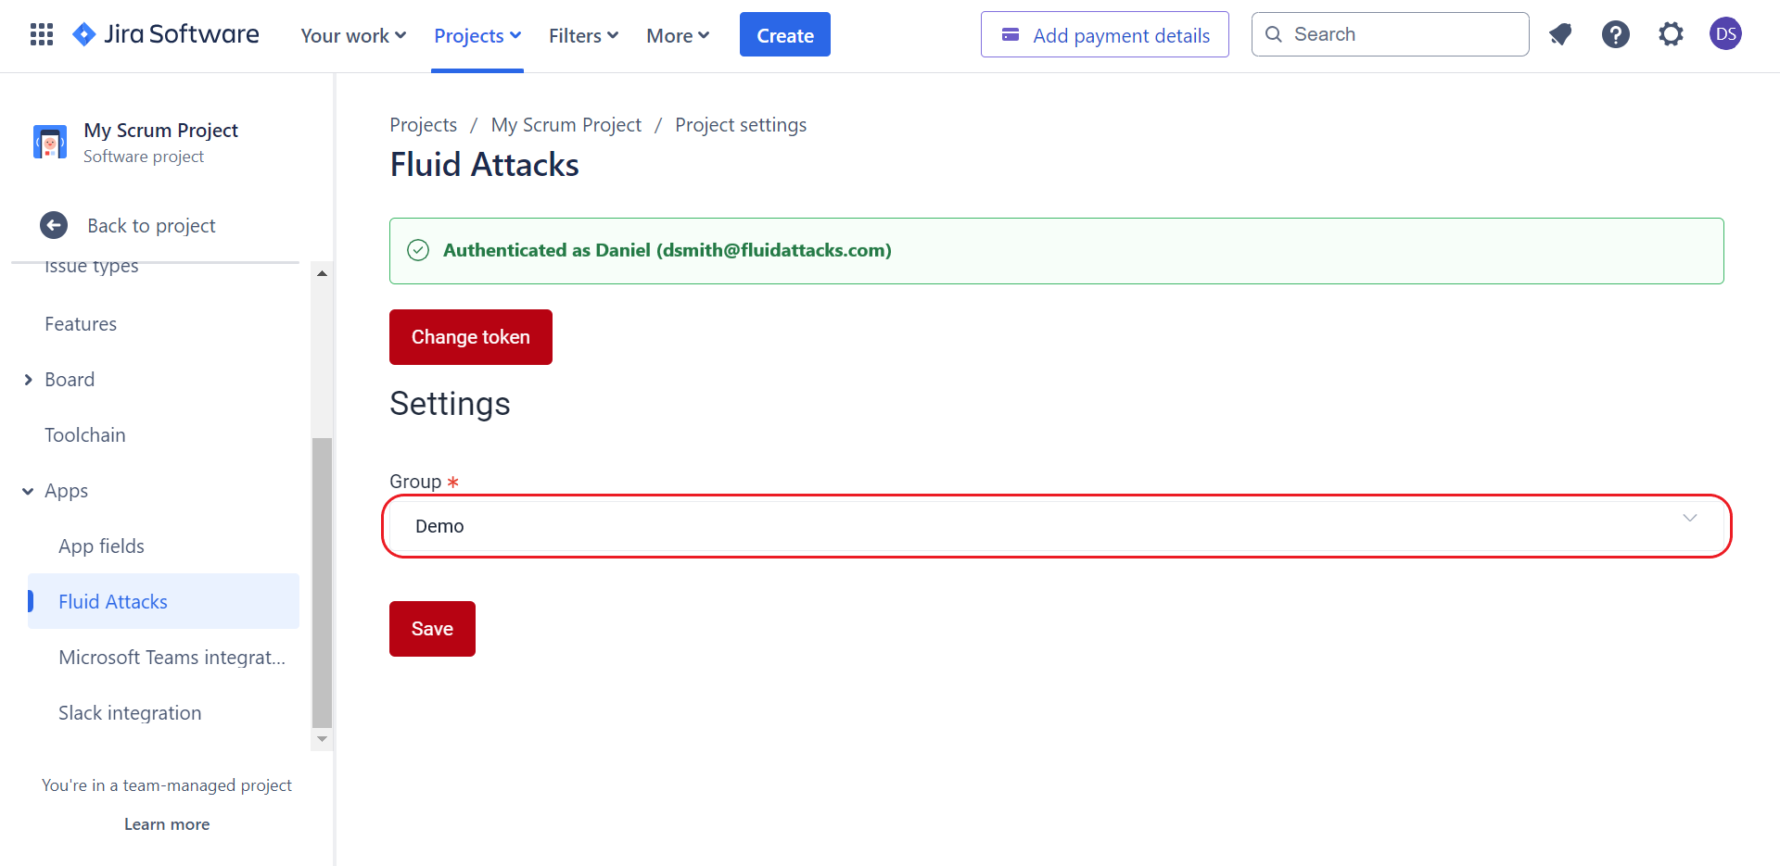
Task: Save the Fluid Attacks settings
Action: click(431, 628)
